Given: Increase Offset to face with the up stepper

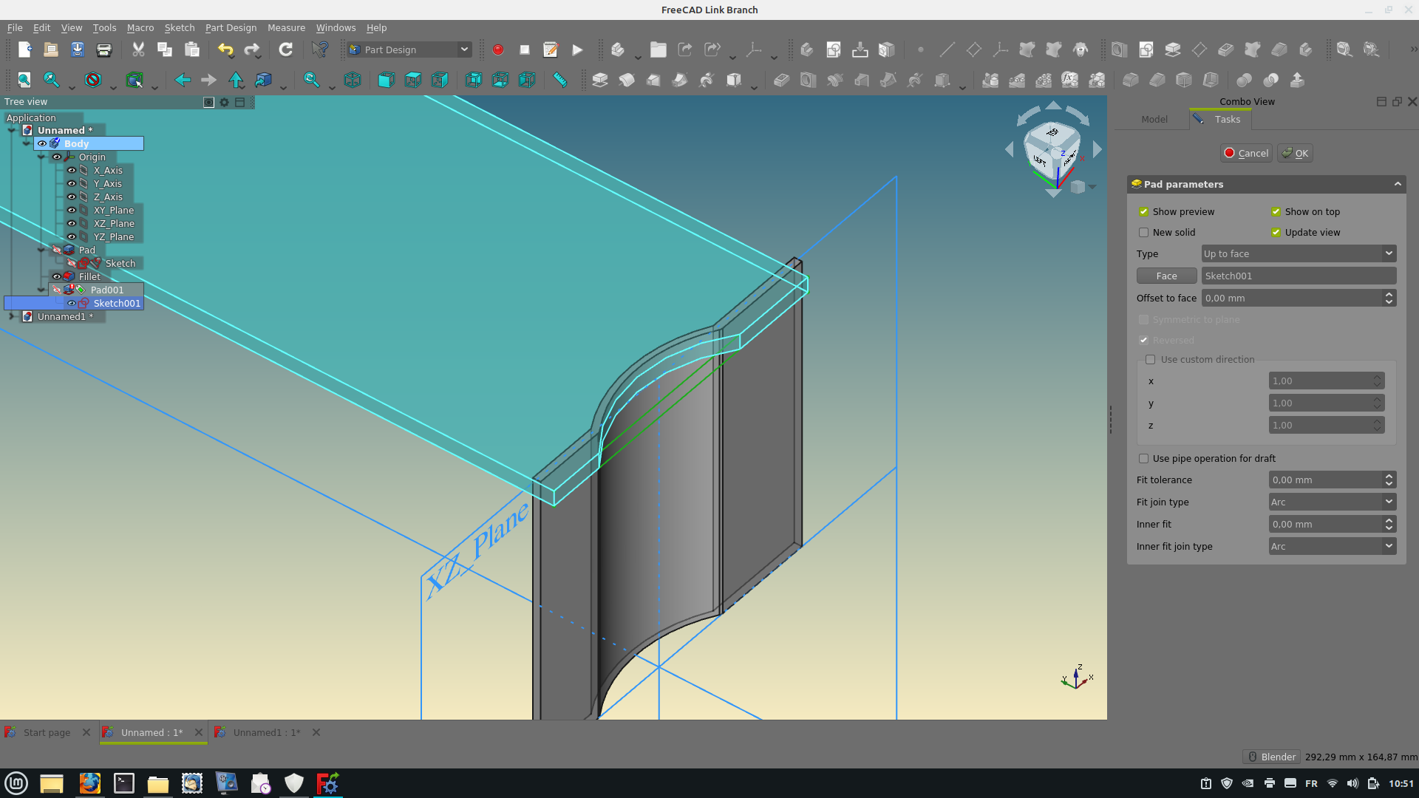Looking at the screenshot, I should point(1388,295).
